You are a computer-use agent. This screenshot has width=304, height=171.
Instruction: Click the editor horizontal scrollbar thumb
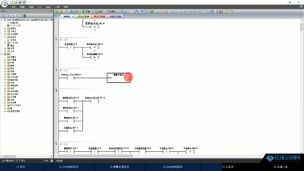click(95, 156)
